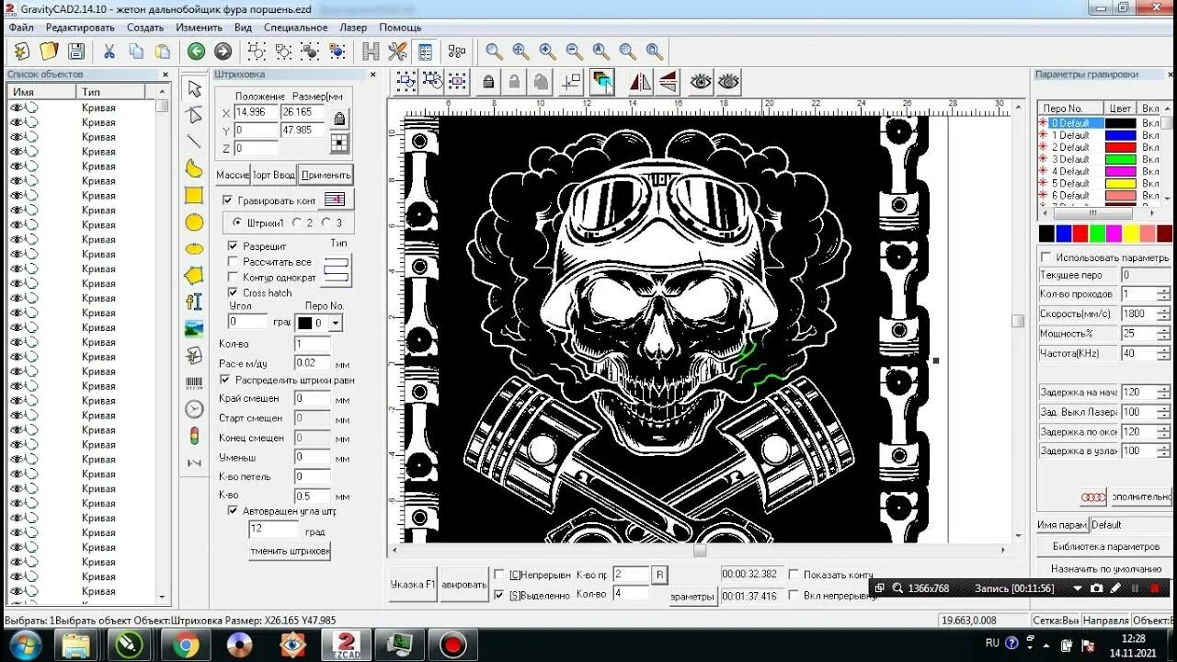Screen dimensions: 1177x662
Task: Open the Лазер menu
Action: (x=353, y=28)
